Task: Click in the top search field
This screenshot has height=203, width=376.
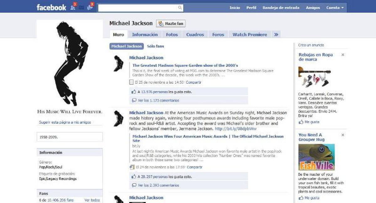Action: tap(138, 8)
